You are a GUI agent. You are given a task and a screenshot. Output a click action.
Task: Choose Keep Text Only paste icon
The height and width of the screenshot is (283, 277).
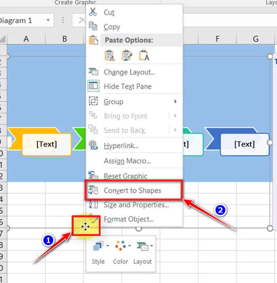click(144, 55)
